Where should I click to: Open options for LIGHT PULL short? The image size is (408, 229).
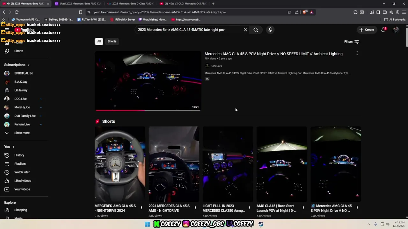249,208
